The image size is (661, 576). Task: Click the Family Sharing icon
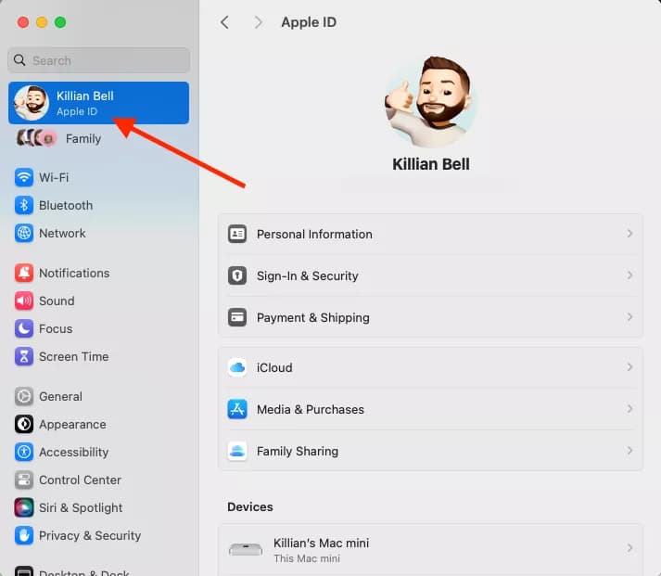point(237,451)
